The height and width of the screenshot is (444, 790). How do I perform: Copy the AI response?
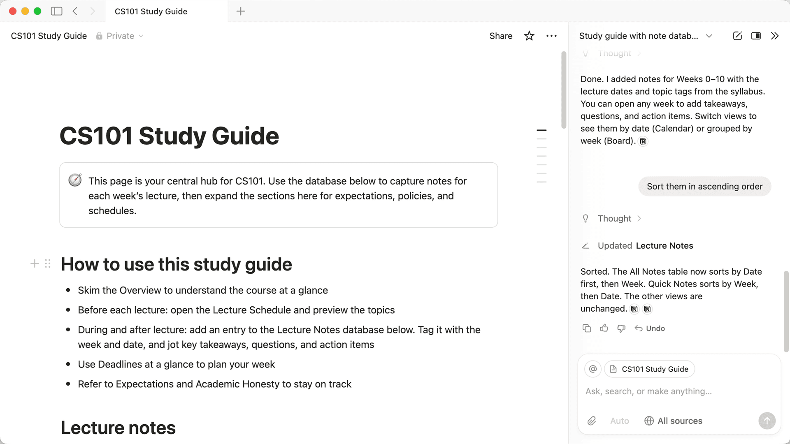(x=587, y=328)
